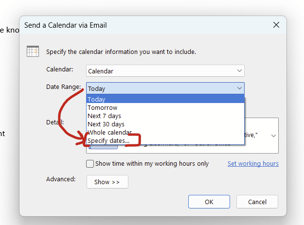
Task: Confirm the dialog with OK
Action: pos(209,202)
